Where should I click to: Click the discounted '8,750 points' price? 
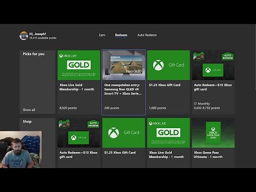coord(211,108)
